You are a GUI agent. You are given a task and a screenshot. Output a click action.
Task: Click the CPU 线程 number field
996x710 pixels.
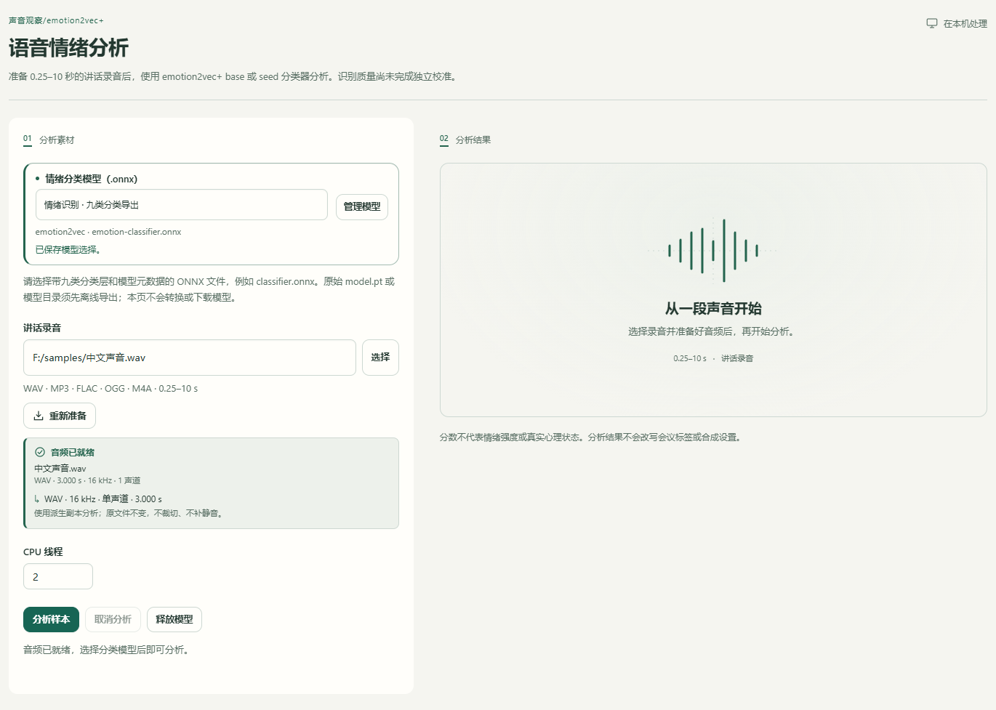(58, 576)
